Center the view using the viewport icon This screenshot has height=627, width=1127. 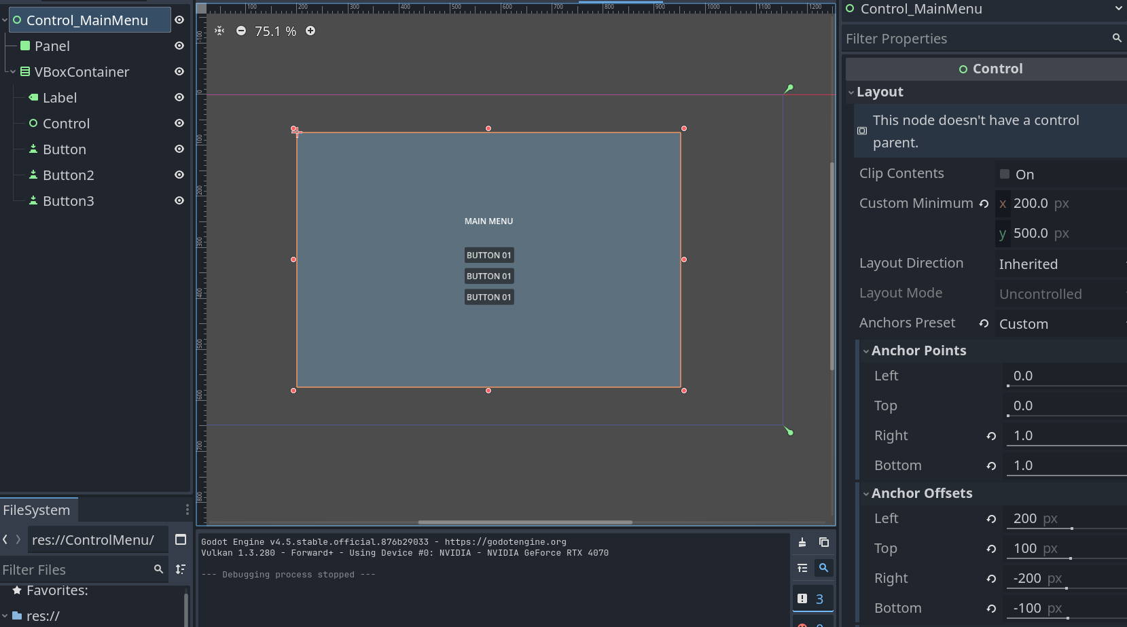coord(219,31)
